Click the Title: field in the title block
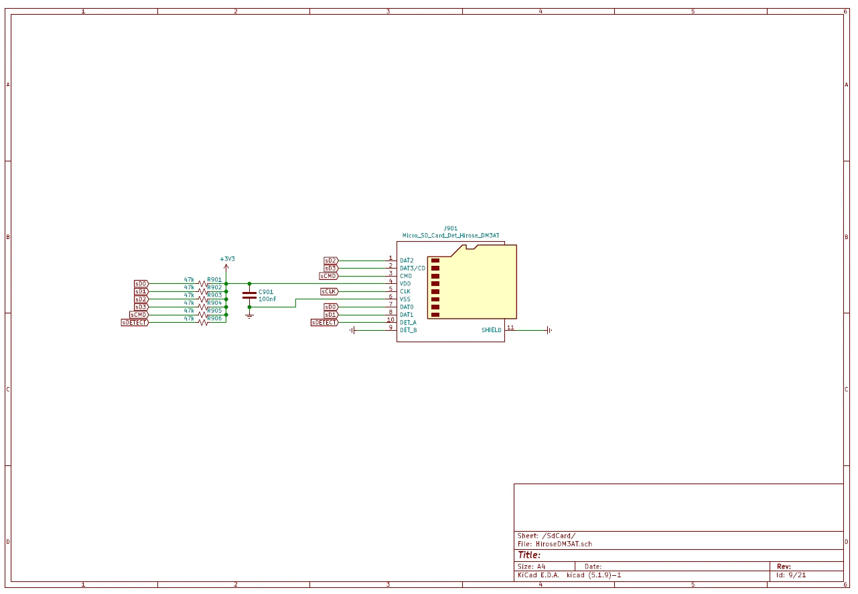This screenshot has width=858, height=594. point(529,555)
